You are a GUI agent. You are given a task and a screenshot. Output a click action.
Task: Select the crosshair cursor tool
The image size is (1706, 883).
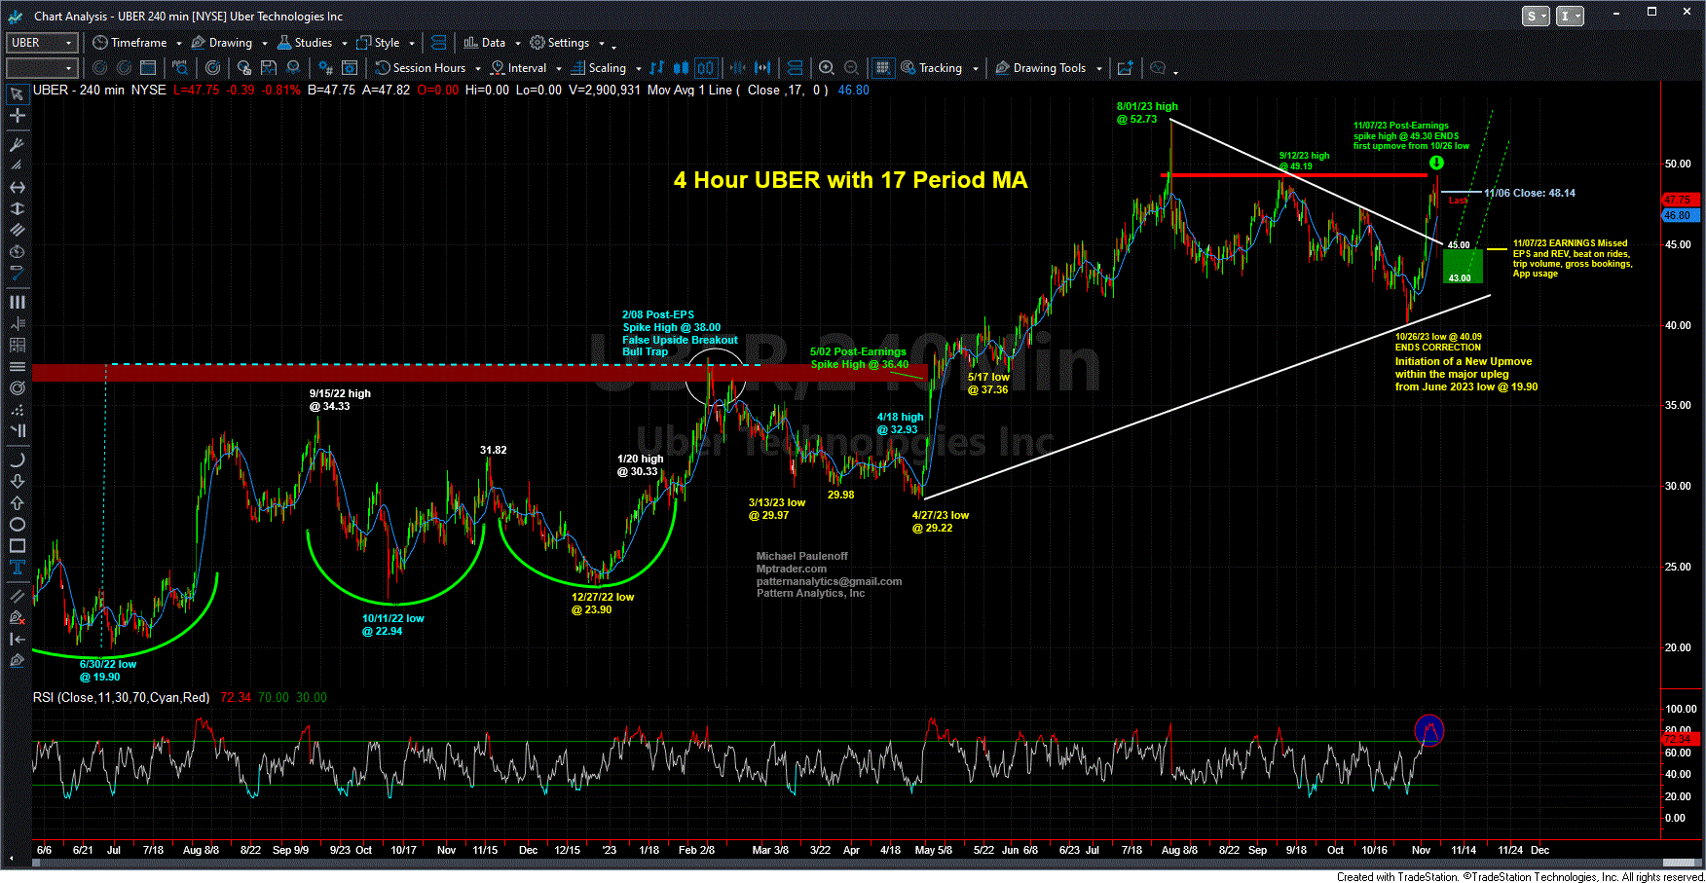click(x=17, y=116)
